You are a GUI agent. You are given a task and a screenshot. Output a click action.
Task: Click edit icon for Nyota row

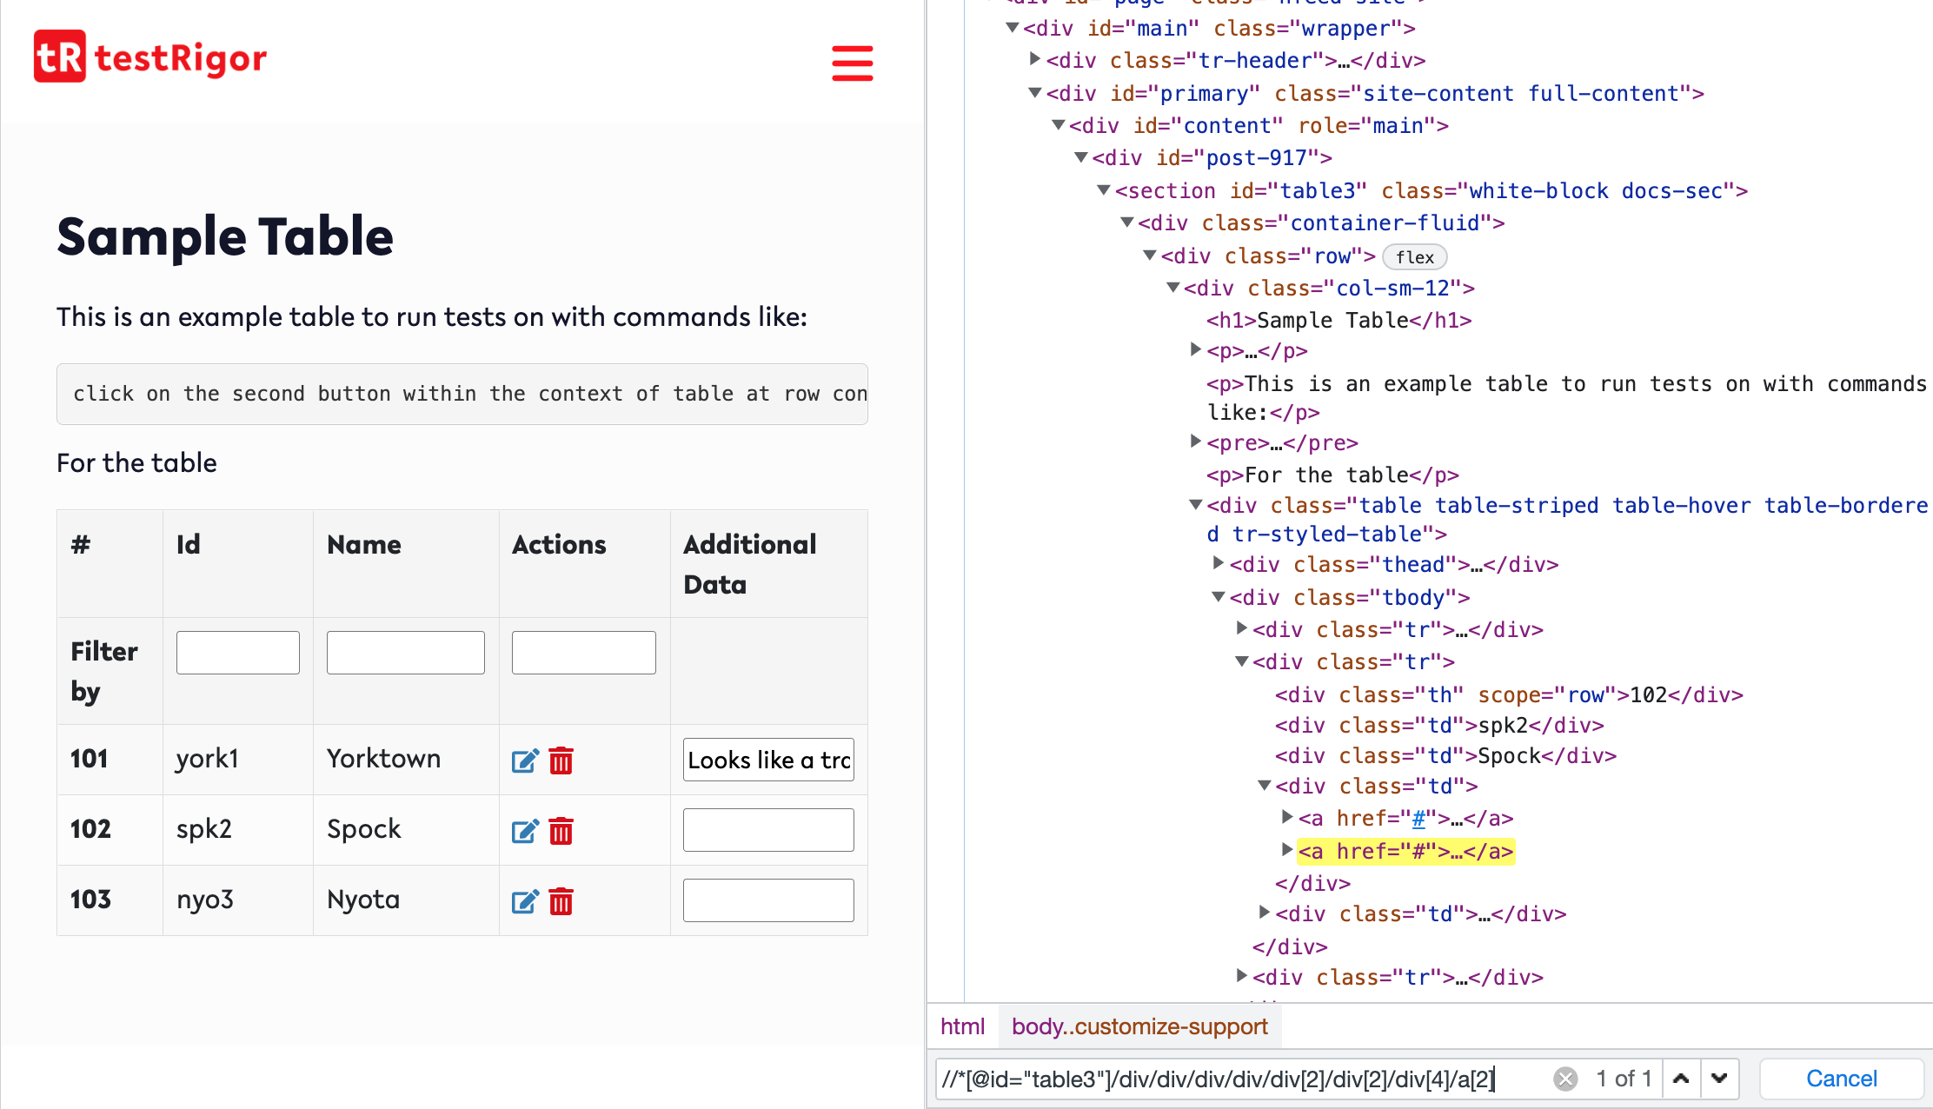[525, 901]
